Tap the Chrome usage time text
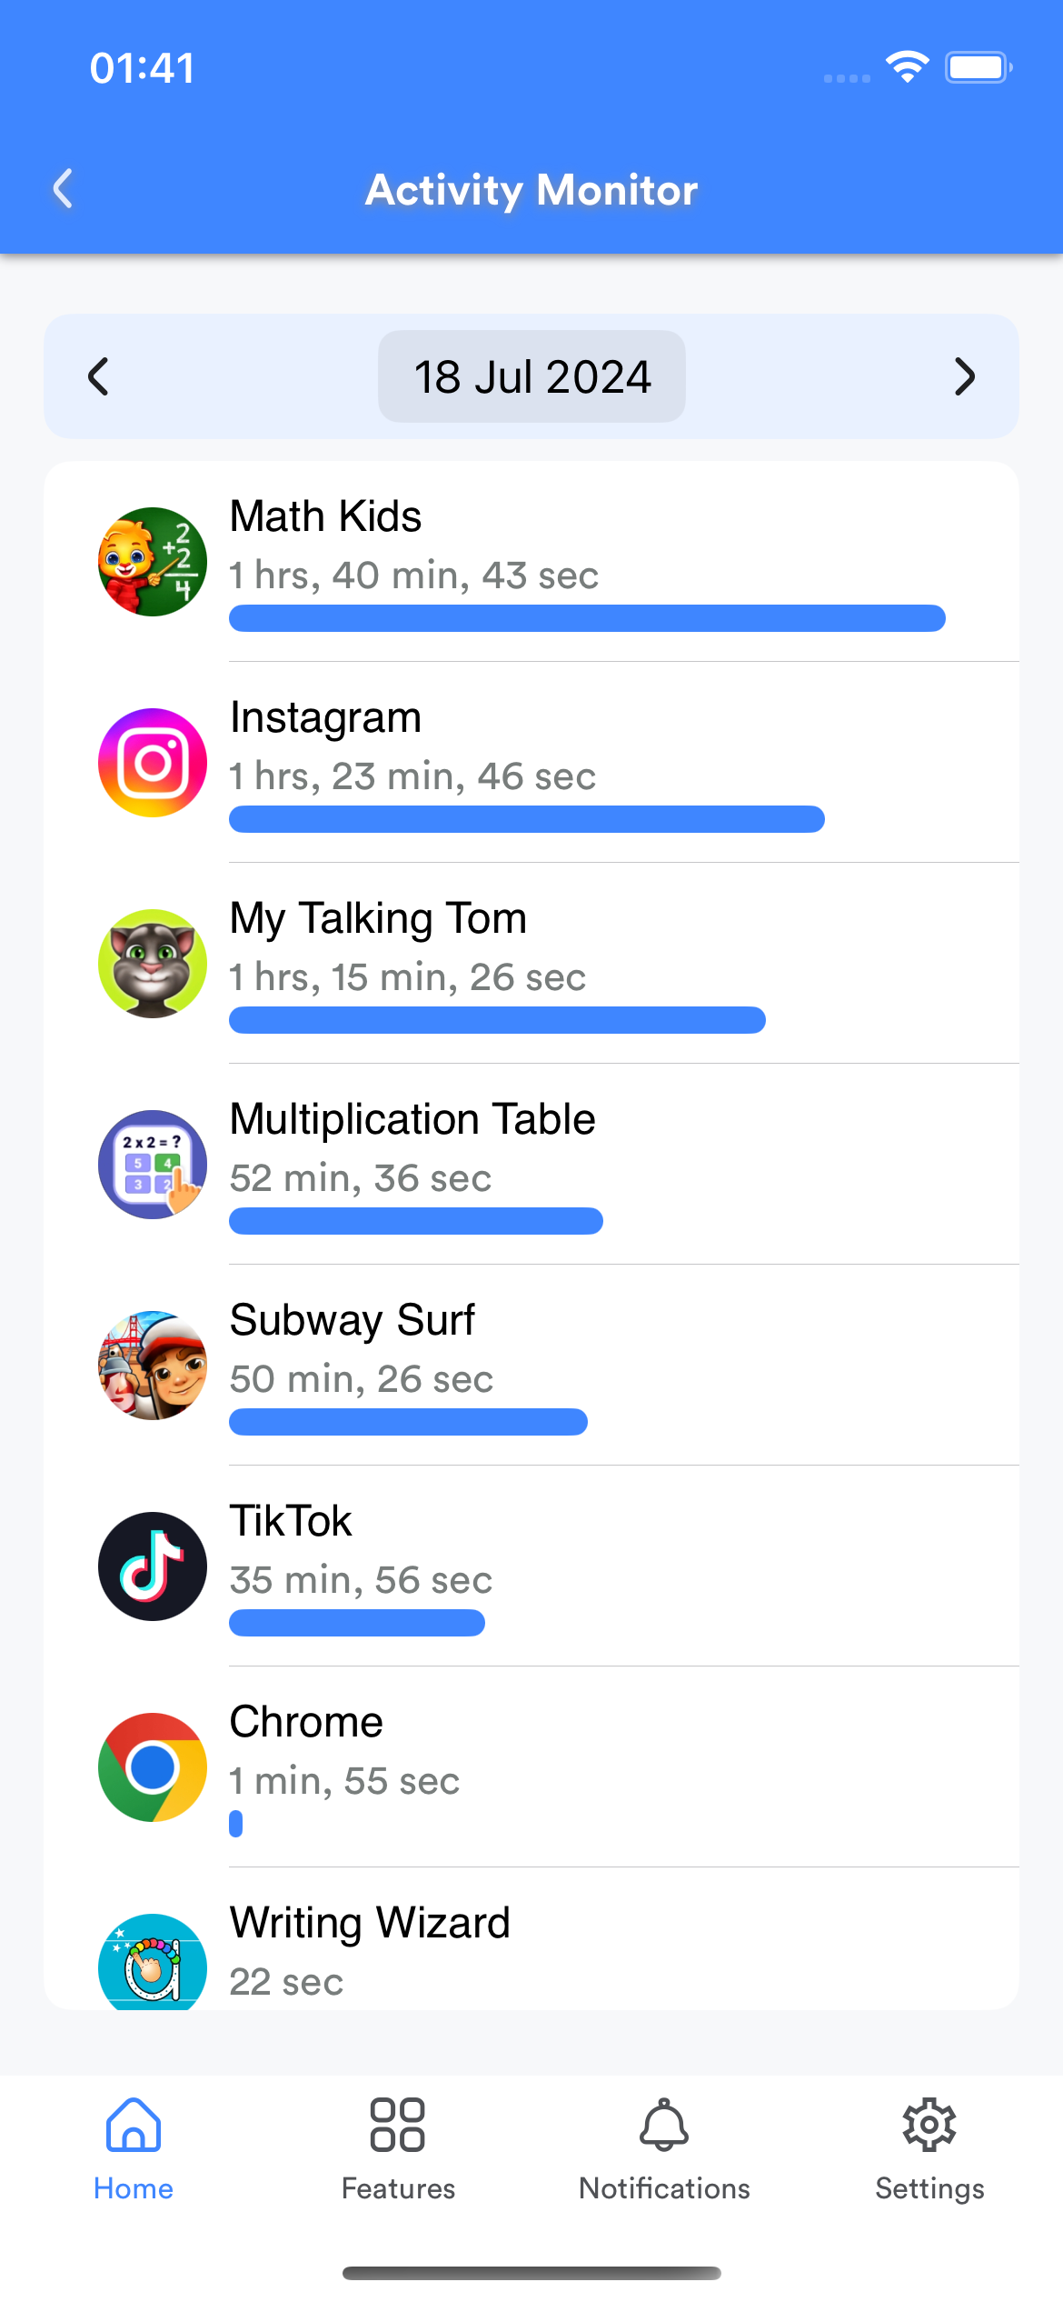The height and width of the screenshot is (2302, 1063). [x=344, y=1781]
